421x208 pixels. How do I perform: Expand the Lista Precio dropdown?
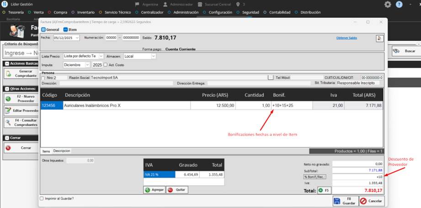pos(101,56)
